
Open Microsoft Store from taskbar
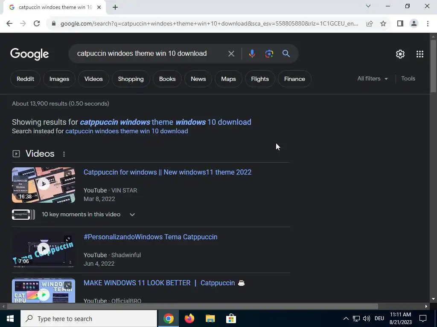pos(231,318)
